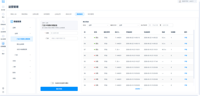Click the calendar icon in 日期 field
The image size is (200, 96).
tap(52, 33)
